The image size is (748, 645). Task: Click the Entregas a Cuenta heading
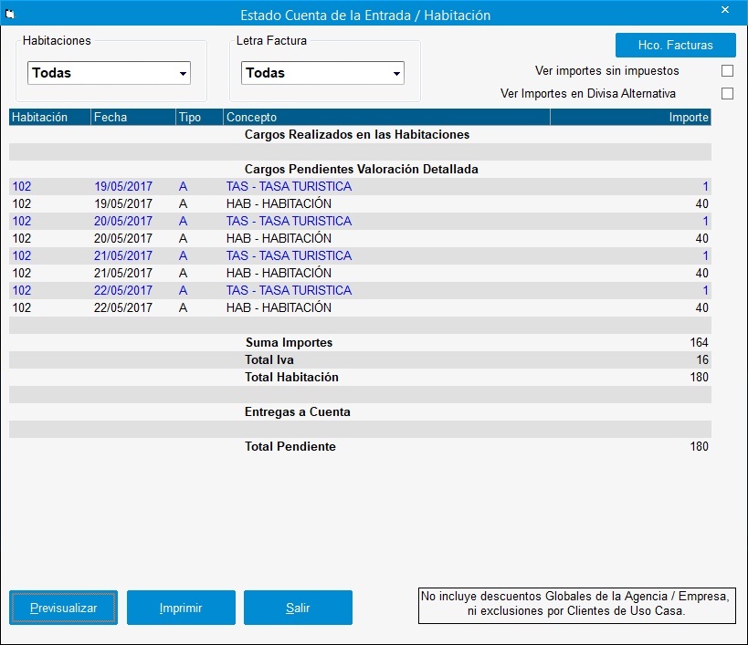coord(298,411)
